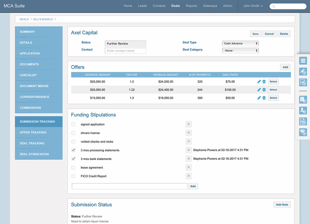The height and width of the screenshot is (224, 310).
Task: Remove 3 mos bank statements stipulation
Action: click(189, 158)
